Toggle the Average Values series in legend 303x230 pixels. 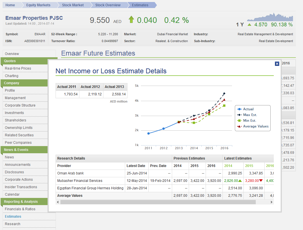(253, 126)
